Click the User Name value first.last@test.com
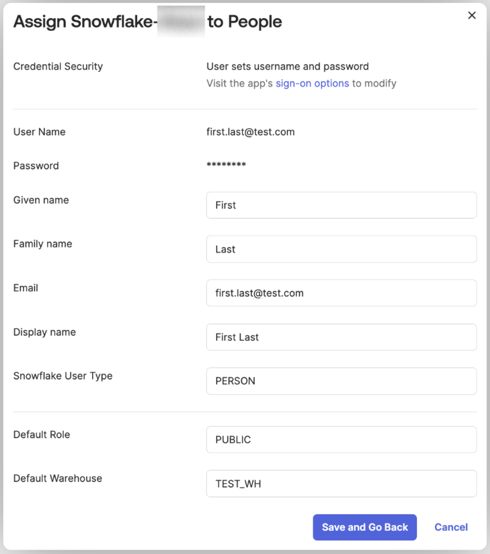Viewport: 490px width, 554px height. (250, 132)
